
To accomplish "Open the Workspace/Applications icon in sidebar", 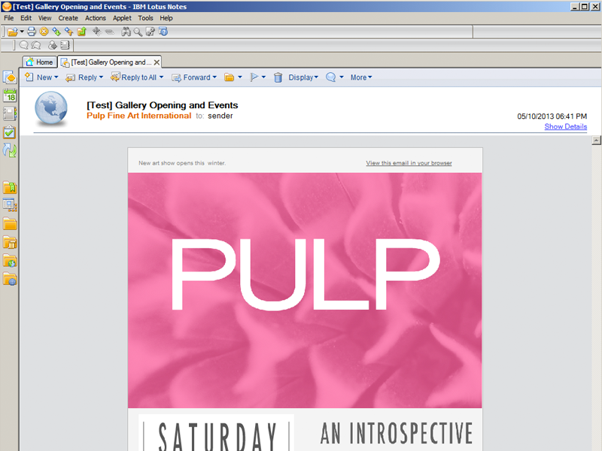I will 10,205.
